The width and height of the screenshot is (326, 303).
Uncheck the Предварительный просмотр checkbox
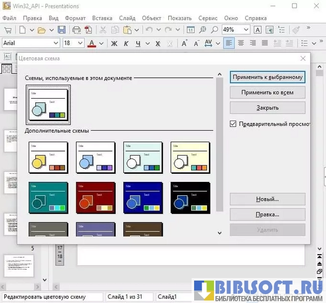tap(233, 124)
